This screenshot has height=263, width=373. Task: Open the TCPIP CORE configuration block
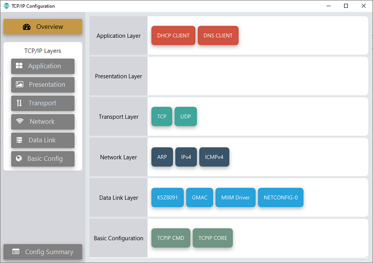coord(213,238)
